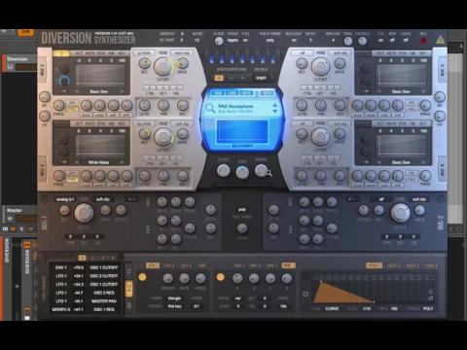Select the LFO 2 tab

[169, 265]
